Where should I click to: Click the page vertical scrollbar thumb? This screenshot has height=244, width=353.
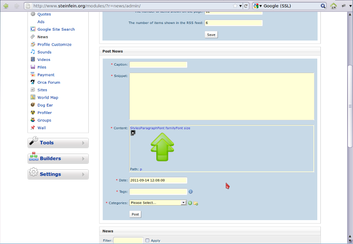[350, 106]
